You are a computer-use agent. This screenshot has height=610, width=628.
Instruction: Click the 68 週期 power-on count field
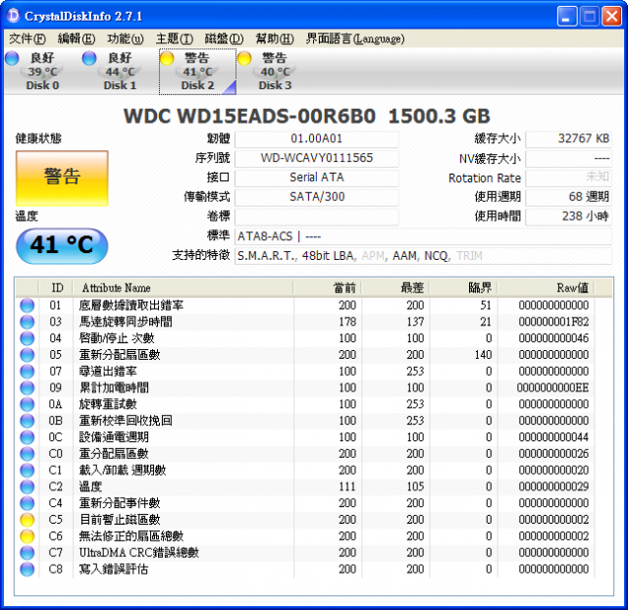tap(568, 197)
